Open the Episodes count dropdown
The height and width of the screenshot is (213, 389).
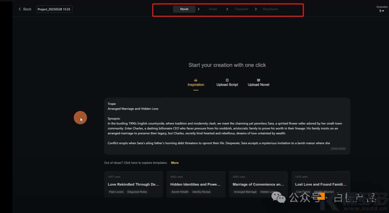point(382,11)
